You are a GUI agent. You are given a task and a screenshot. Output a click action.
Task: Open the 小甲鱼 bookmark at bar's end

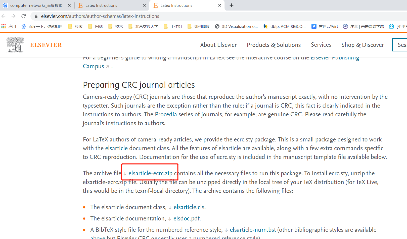coord(398,26)
